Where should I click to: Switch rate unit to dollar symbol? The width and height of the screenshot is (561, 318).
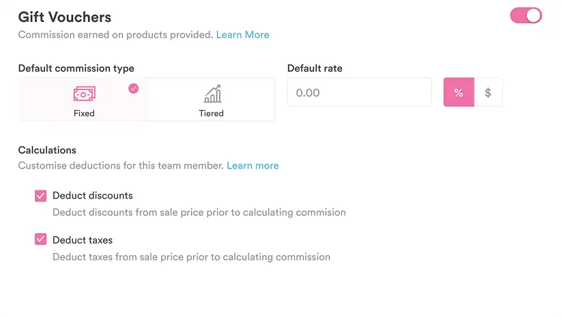click(x=488, y=92)
